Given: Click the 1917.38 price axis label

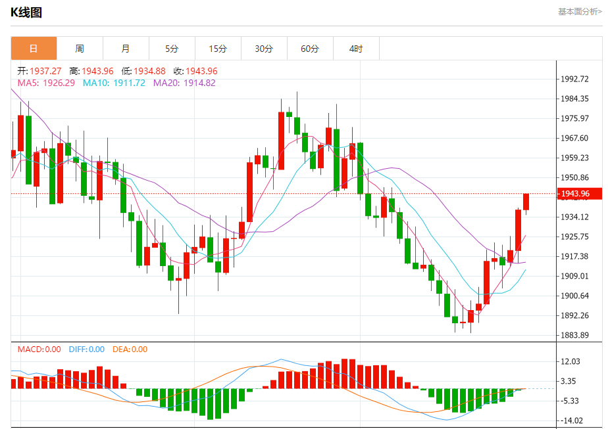Looking at the screenshot, I should pos(574,256).
